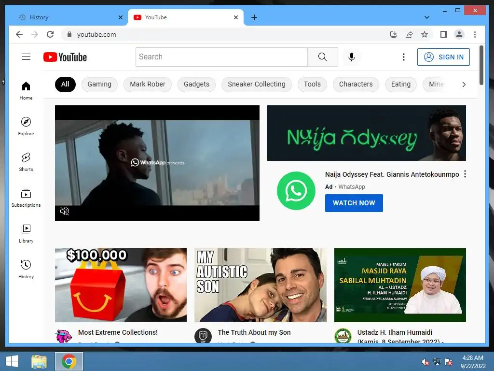Go to Home in sidebar
494x371 pixels.
(x=26, y=91)
